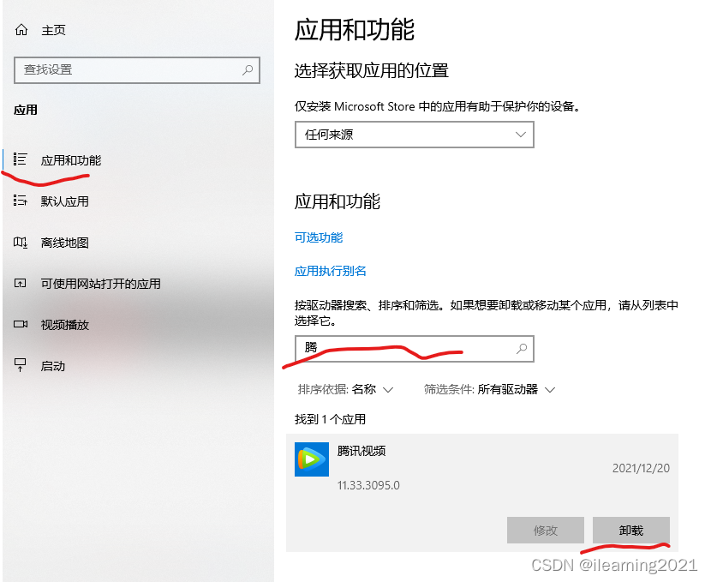Expand the 任何来源 source dropdown
Viewport: 711px width, 582px height.
(415, 135)
